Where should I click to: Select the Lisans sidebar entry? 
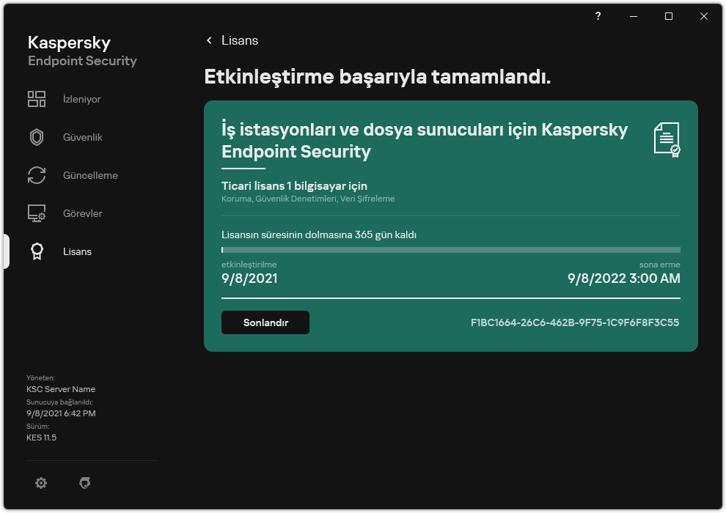(x=76, y=251)
